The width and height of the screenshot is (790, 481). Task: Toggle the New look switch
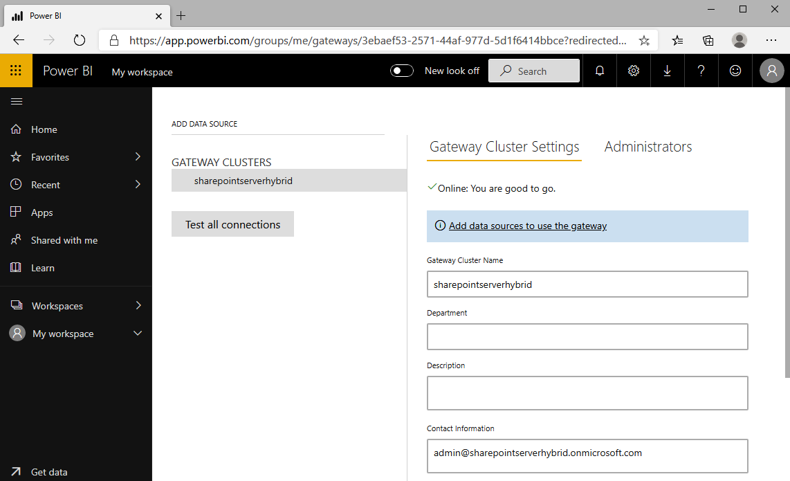tap(401, 71)
